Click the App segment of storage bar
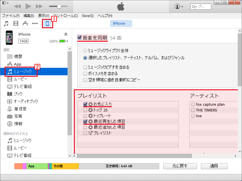 click(x=37, y=166)
